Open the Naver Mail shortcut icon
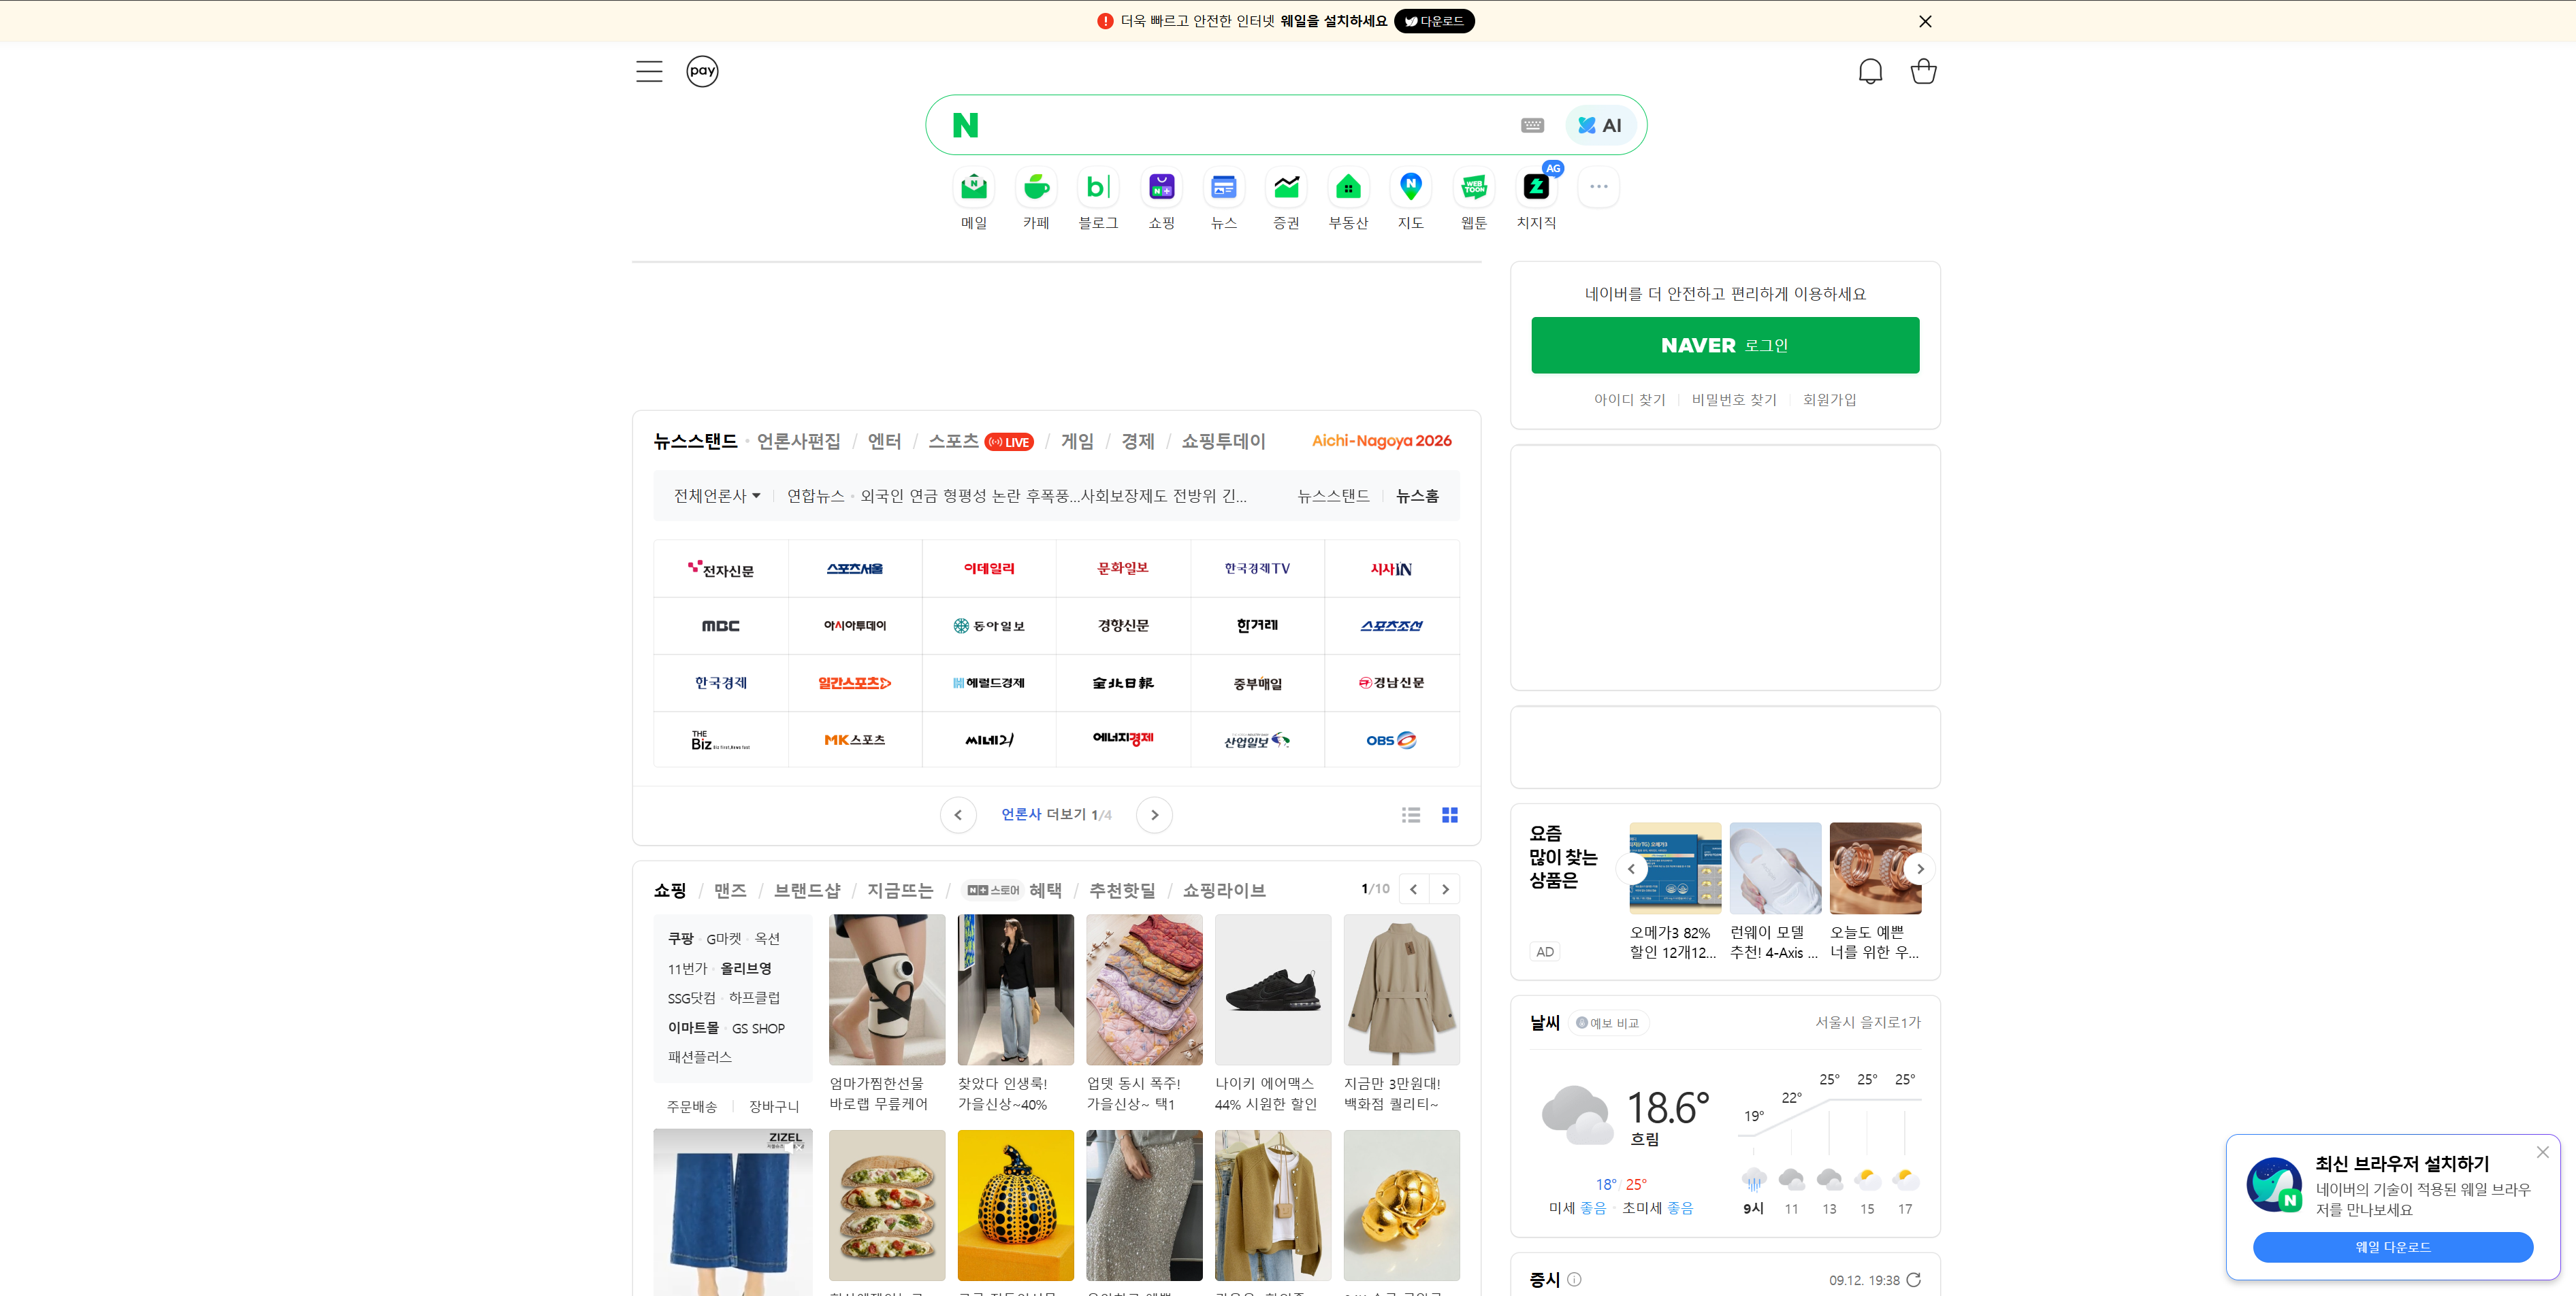This screenshot has width=2576, height=1296. pos(973,187)
